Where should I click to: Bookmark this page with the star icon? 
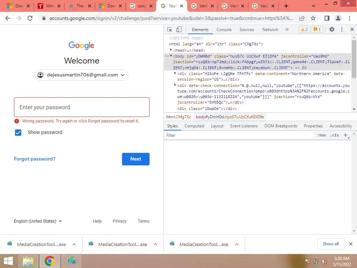313,18
